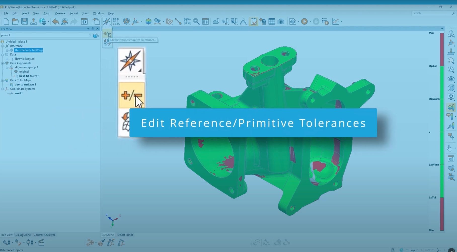This screenshot has height=252, width=457.
Task: Open the color map table icon
Action: [x=272, y=22]
